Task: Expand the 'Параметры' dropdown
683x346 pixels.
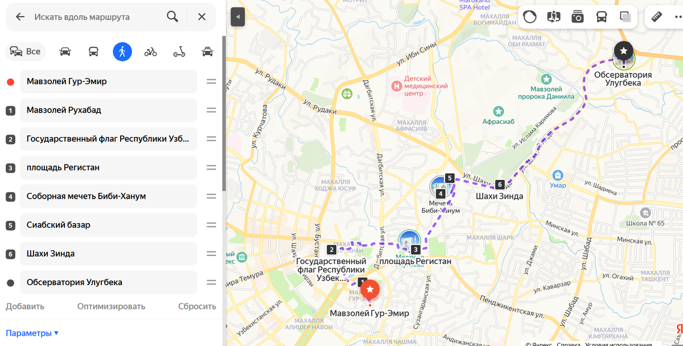Action: pyautogui.click(x=32, y=333)
